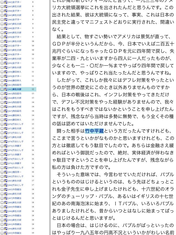Click the speaker icon beside [063]西田昌司
The height and width of the screenshot is (235, 176).
[x=6, y=94]
